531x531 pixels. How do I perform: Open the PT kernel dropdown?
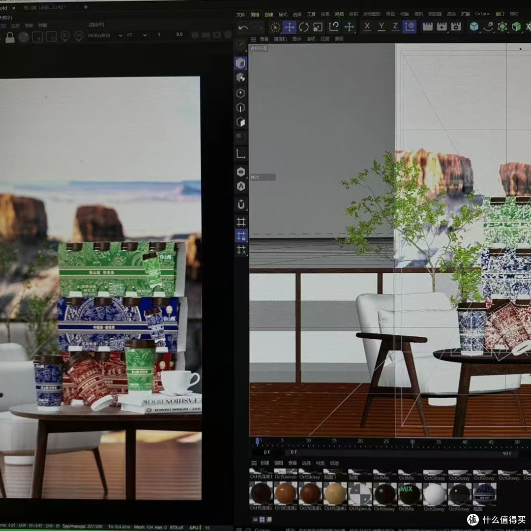tap(137, 35)
